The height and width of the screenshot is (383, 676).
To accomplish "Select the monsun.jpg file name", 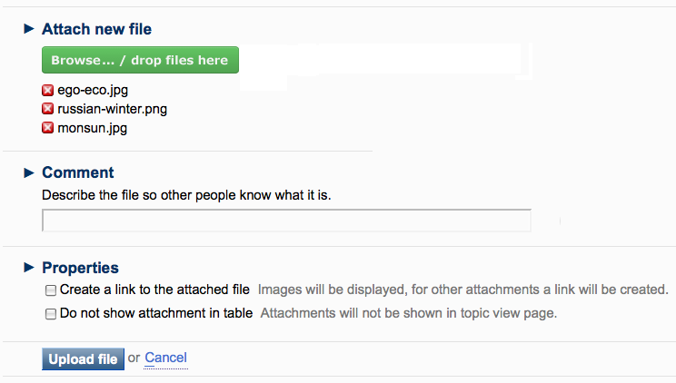I will point(92,128).
